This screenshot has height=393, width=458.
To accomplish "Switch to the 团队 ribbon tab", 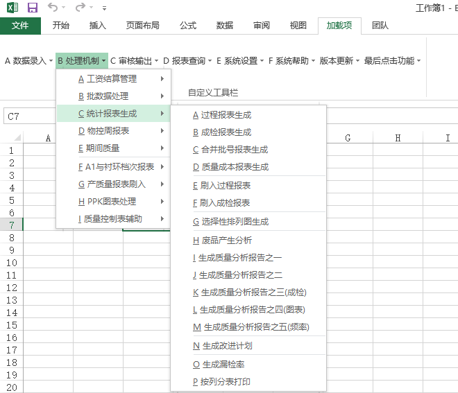I will 380,26.
